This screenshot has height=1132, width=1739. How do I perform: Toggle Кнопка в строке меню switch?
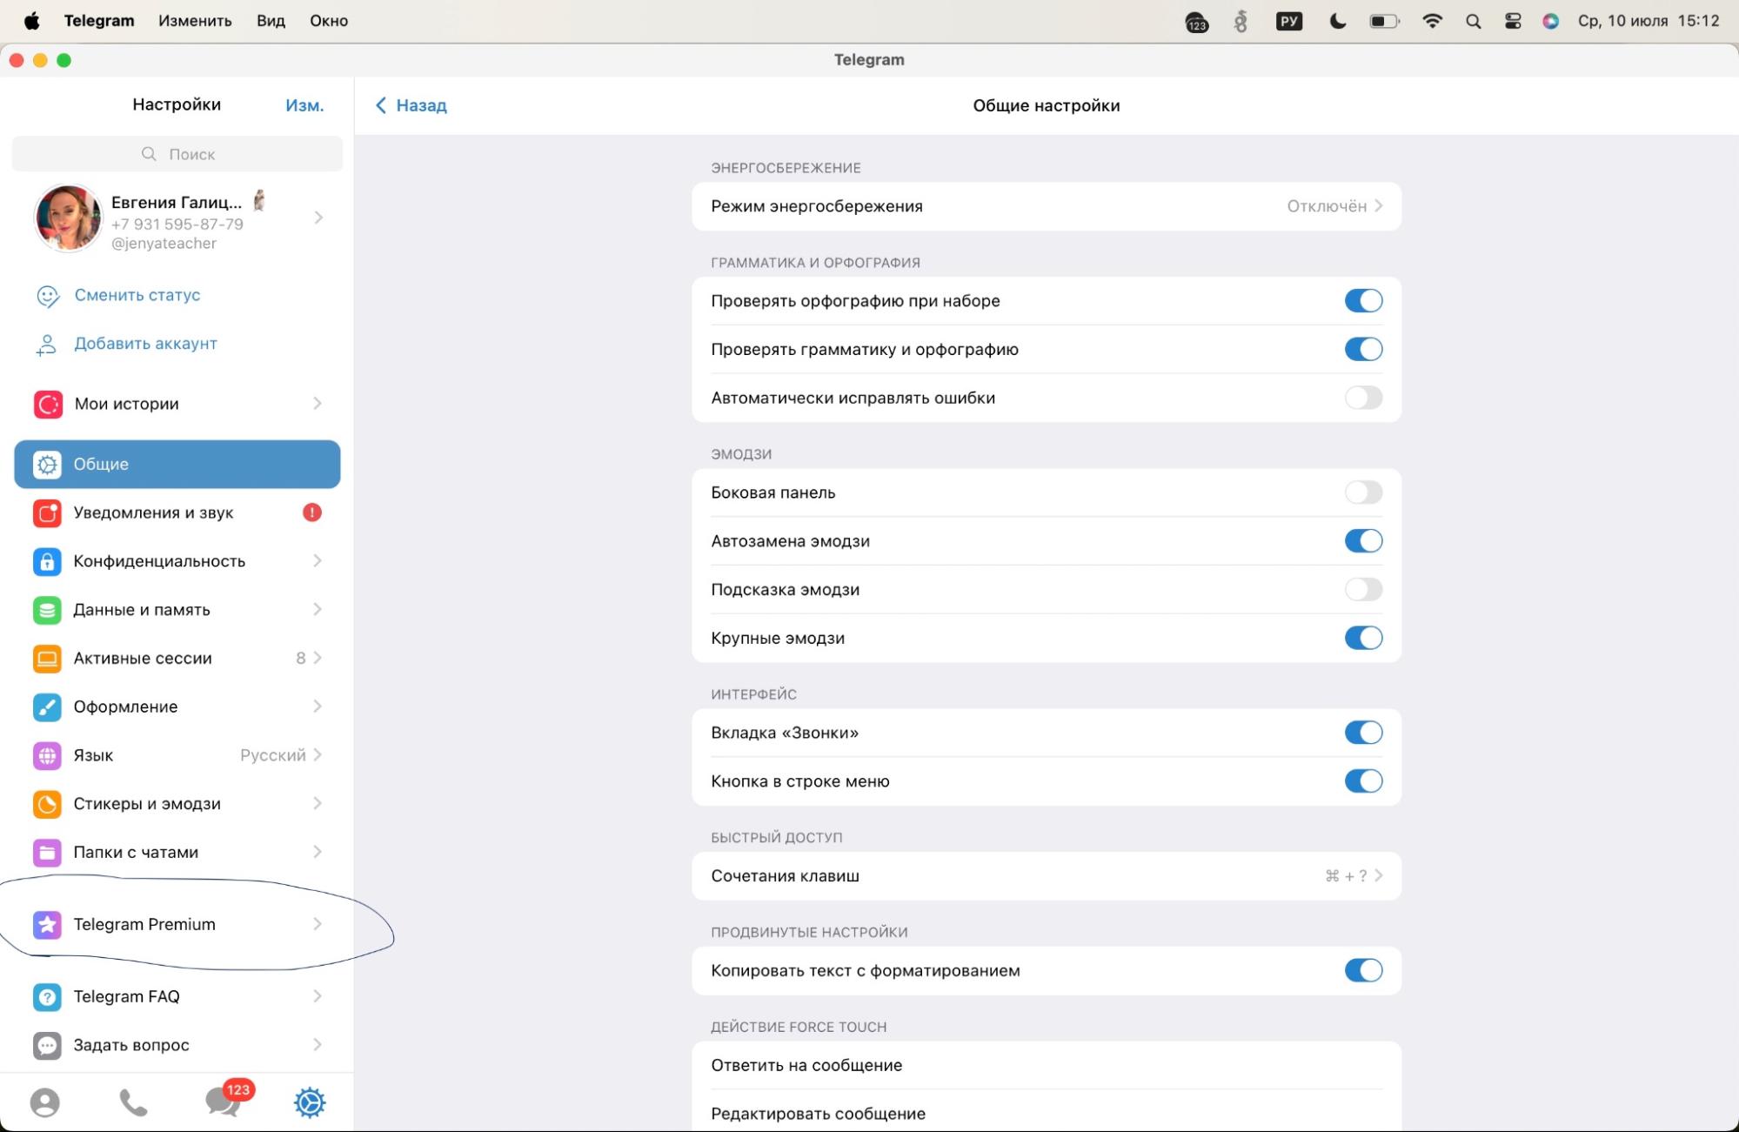pos(1363,781)
